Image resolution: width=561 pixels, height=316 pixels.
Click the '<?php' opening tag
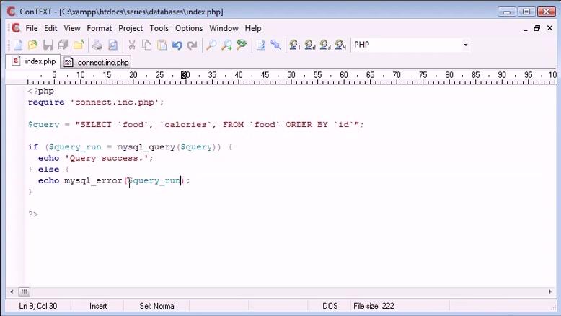(41, 91)
